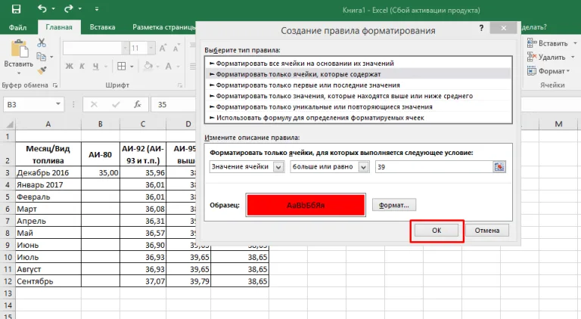Open the Font dialog launcher
This screenshot has height=319, width=581.
tap(180, 85)
